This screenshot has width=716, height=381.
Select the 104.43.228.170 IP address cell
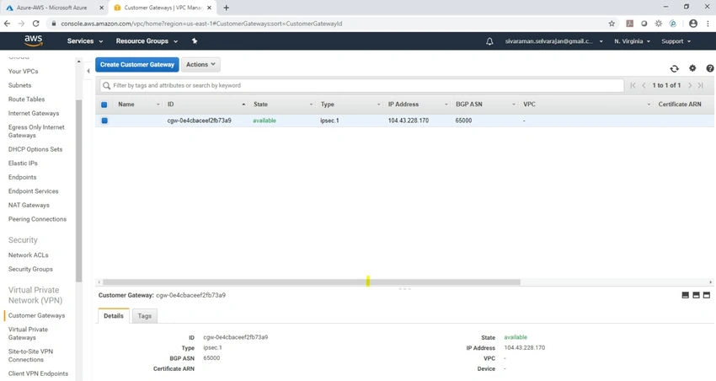coord(409,121)
